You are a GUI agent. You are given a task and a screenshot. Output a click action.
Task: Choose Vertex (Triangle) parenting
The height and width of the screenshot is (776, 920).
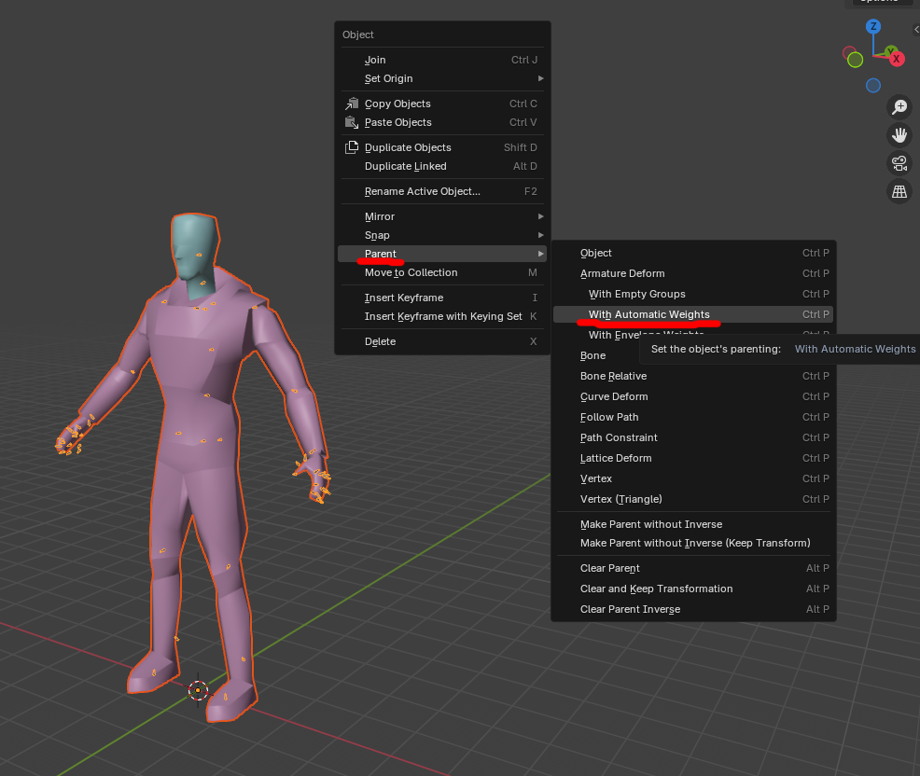click(693, 499)
